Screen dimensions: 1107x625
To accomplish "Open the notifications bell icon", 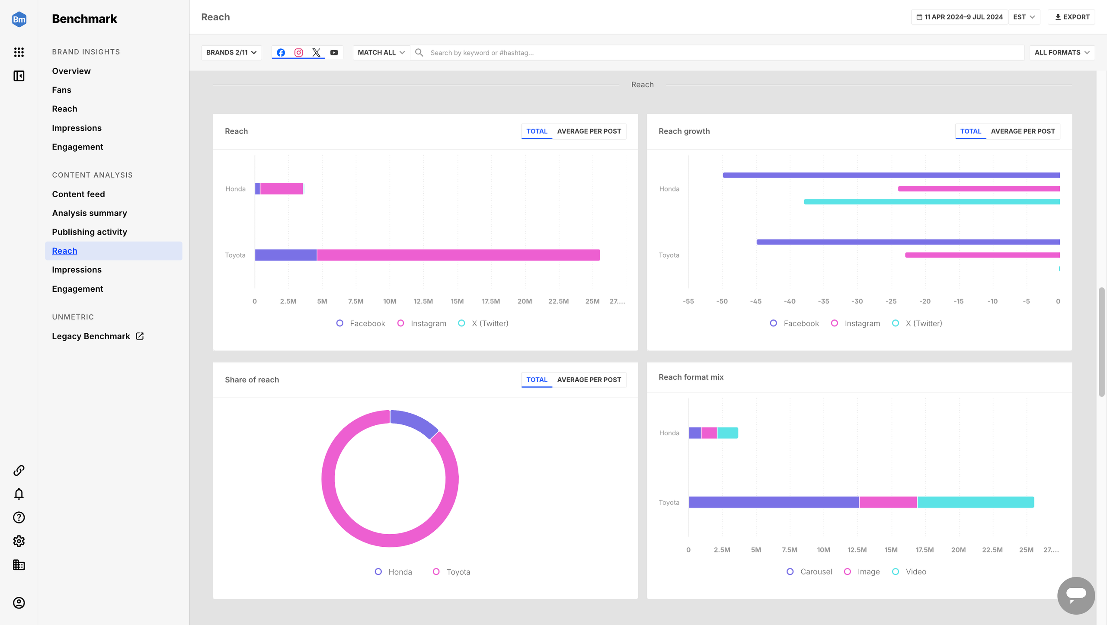I will [x=19, y=494].
